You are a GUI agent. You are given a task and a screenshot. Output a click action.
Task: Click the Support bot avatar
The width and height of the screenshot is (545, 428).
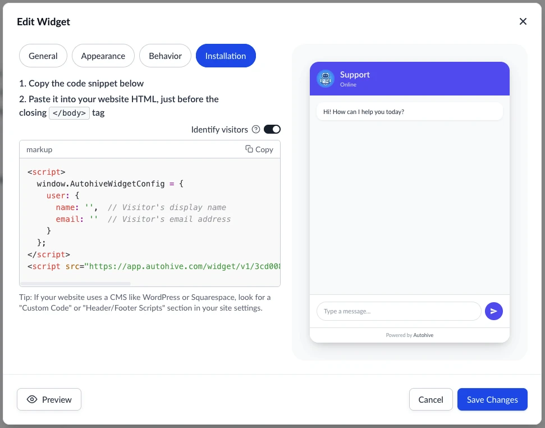(x=326, y=79)
